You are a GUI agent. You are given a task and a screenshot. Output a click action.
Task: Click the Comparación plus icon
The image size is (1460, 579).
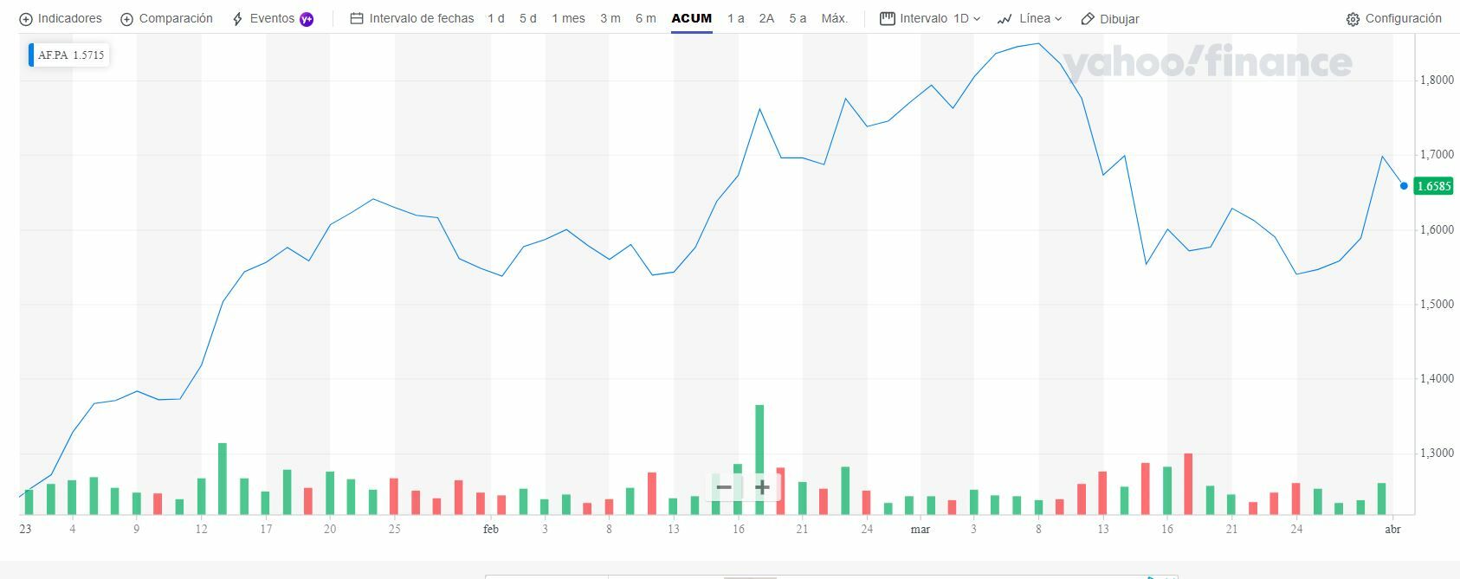tap(126, 19)
